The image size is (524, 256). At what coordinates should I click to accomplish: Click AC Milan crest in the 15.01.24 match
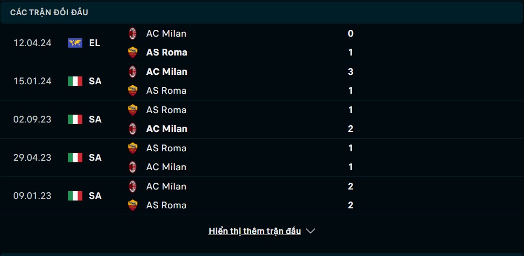tap(133, 72)
